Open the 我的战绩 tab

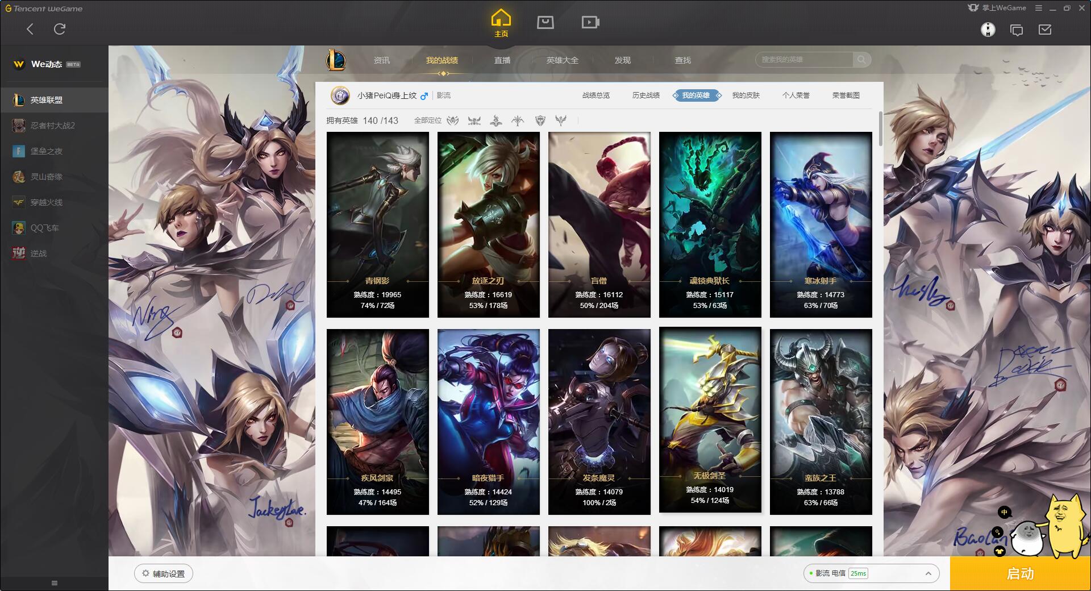click(x=442, y=60)
